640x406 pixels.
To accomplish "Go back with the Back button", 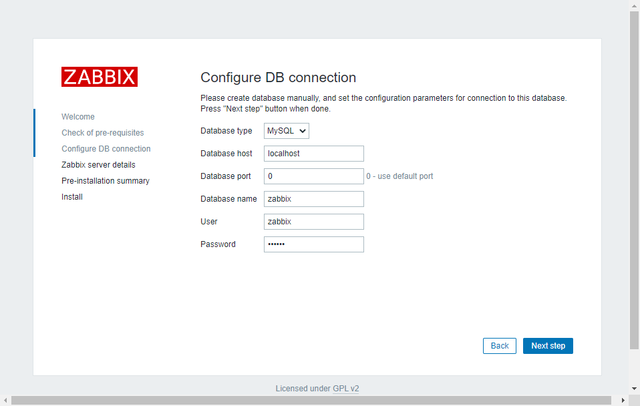I will pos(500,346).
